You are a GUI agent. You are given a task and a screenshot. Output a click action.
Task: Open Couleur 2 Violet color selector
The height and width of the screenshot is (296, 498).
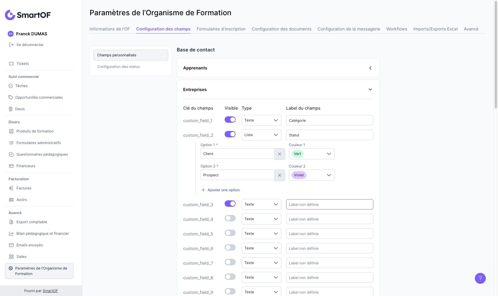pos(311,175)
